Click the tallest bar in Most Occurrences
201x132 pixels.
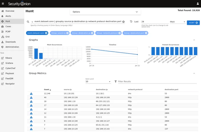[x=36, y=54]
